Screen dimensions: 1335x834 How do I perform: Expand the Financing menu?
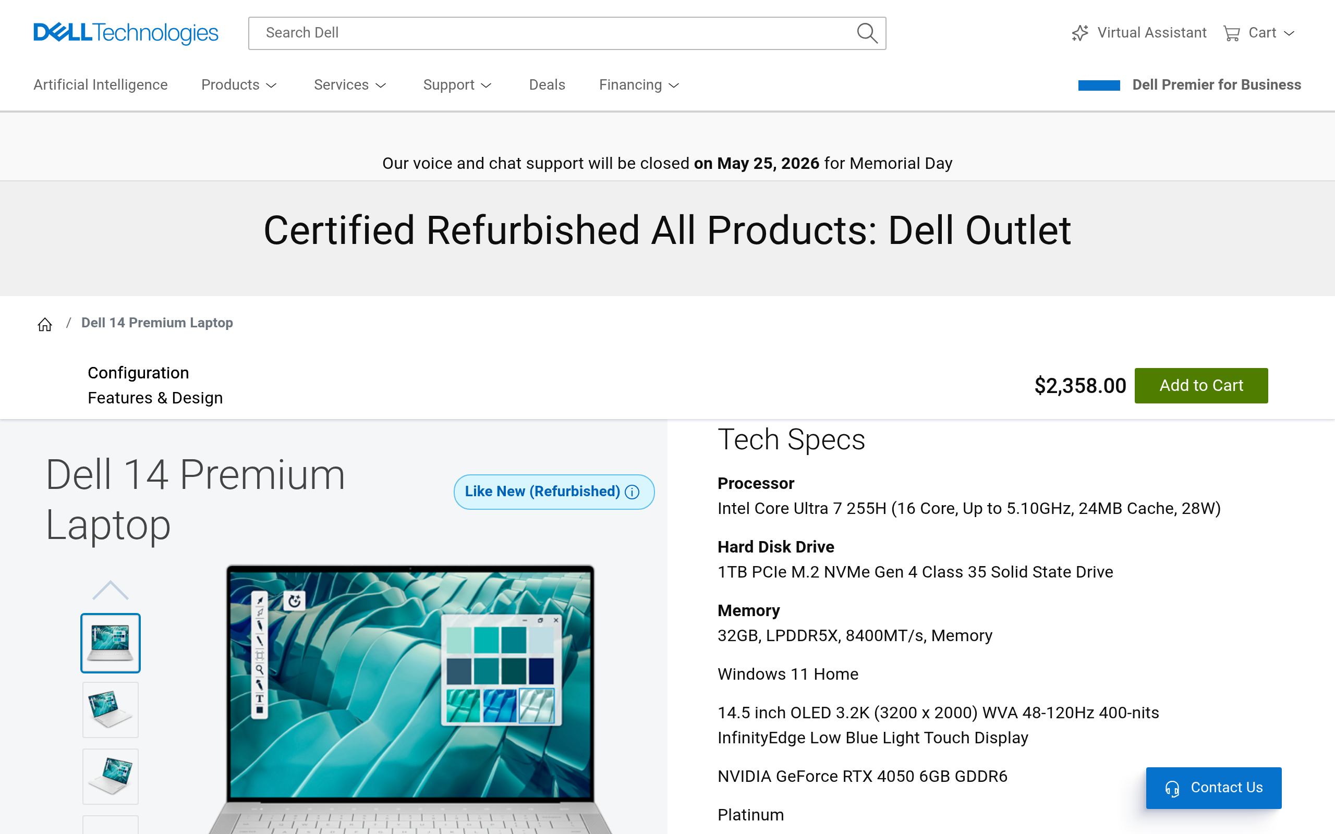click(639, 85)
